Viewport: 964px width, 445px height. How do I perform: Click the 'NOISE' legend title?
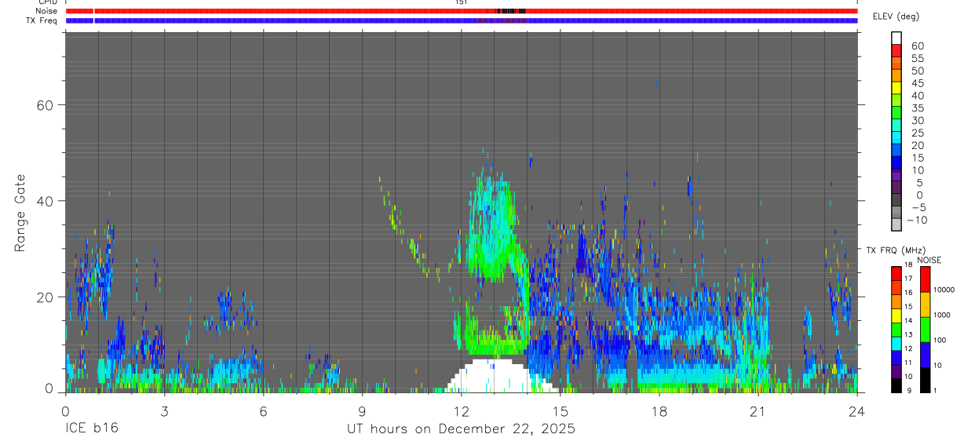(x=929, y=261)
